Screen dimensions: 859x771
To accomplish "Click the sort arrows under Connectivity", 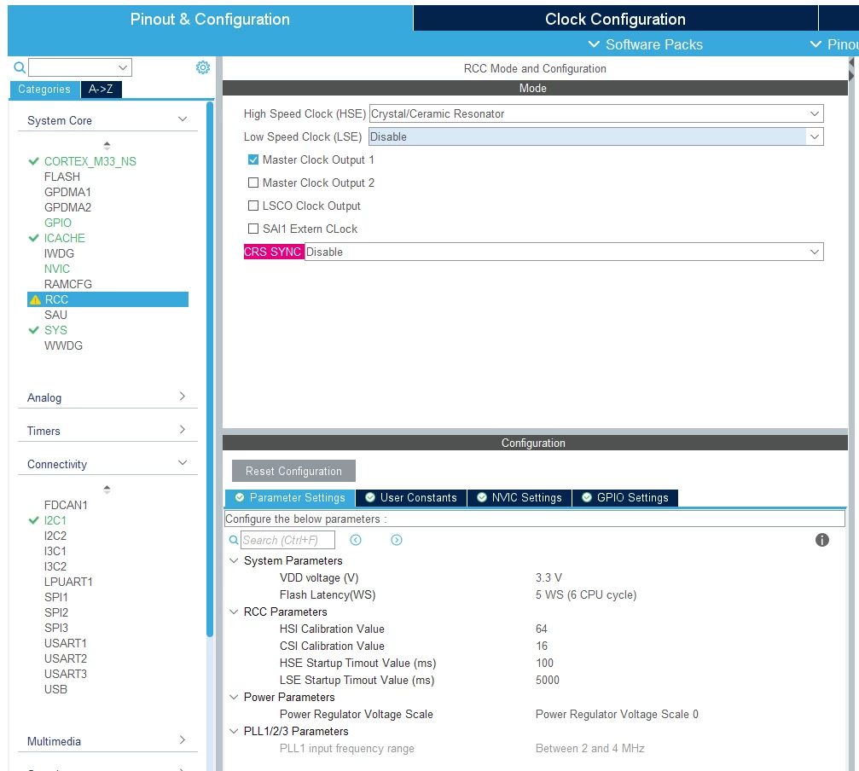I will pos(107,489).
